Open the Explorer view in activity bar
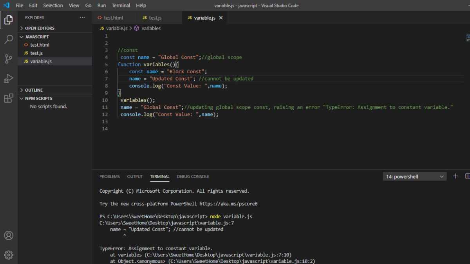Screen dimensions: 470x264 pyautogui.click(x=9, y=20)
